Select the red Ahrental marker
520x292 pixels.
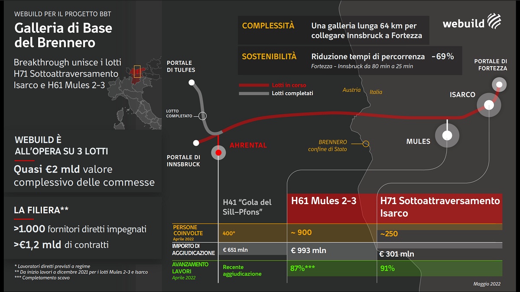tap(218, 153)
